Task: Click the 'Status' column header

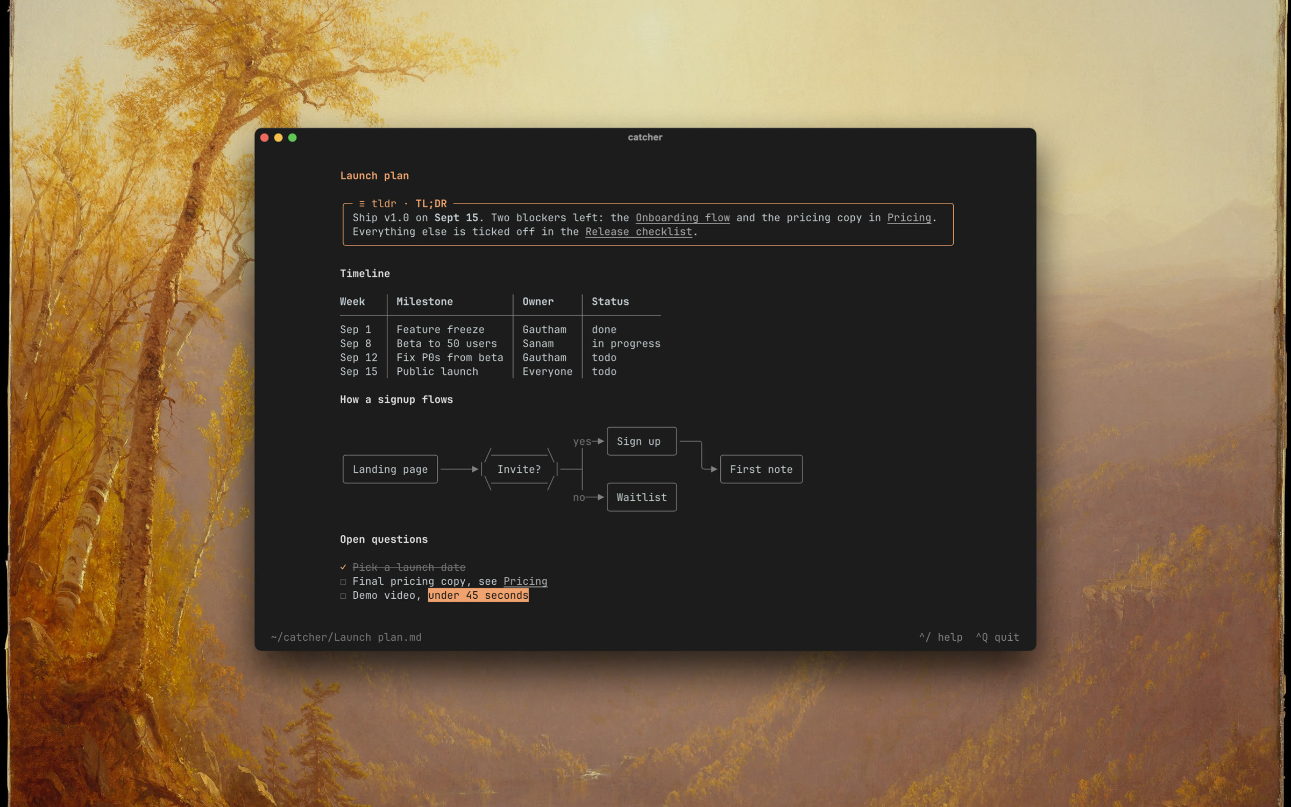Action: click(610, 302)
